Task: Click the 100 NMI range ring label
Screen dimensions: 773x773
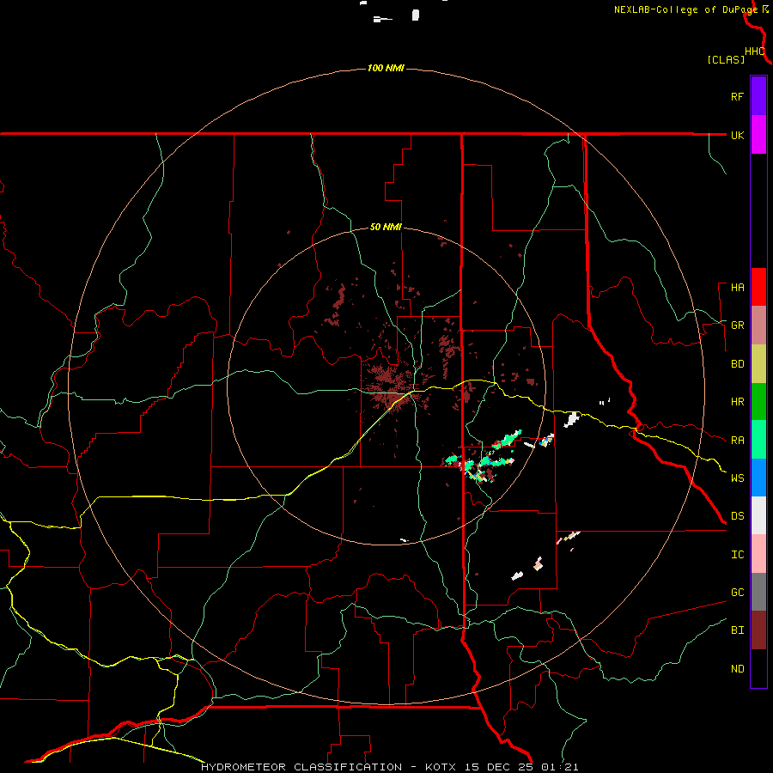Action: coord(386,68)
